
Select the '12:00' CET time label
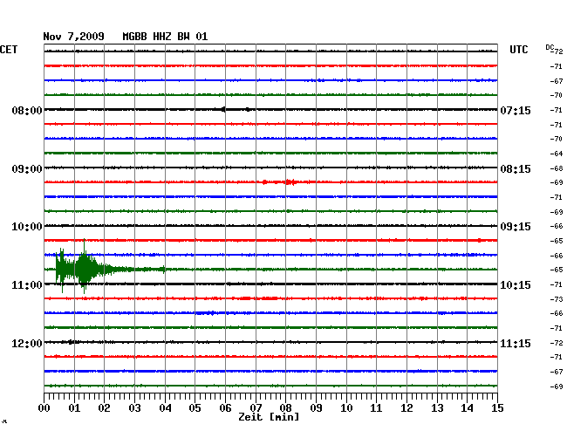tap(27, 343)
